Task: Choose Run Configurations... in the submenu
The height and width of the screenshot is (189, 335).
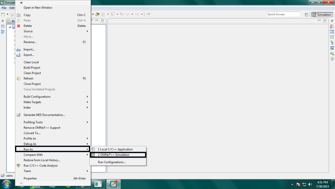Action: [112, 162]
